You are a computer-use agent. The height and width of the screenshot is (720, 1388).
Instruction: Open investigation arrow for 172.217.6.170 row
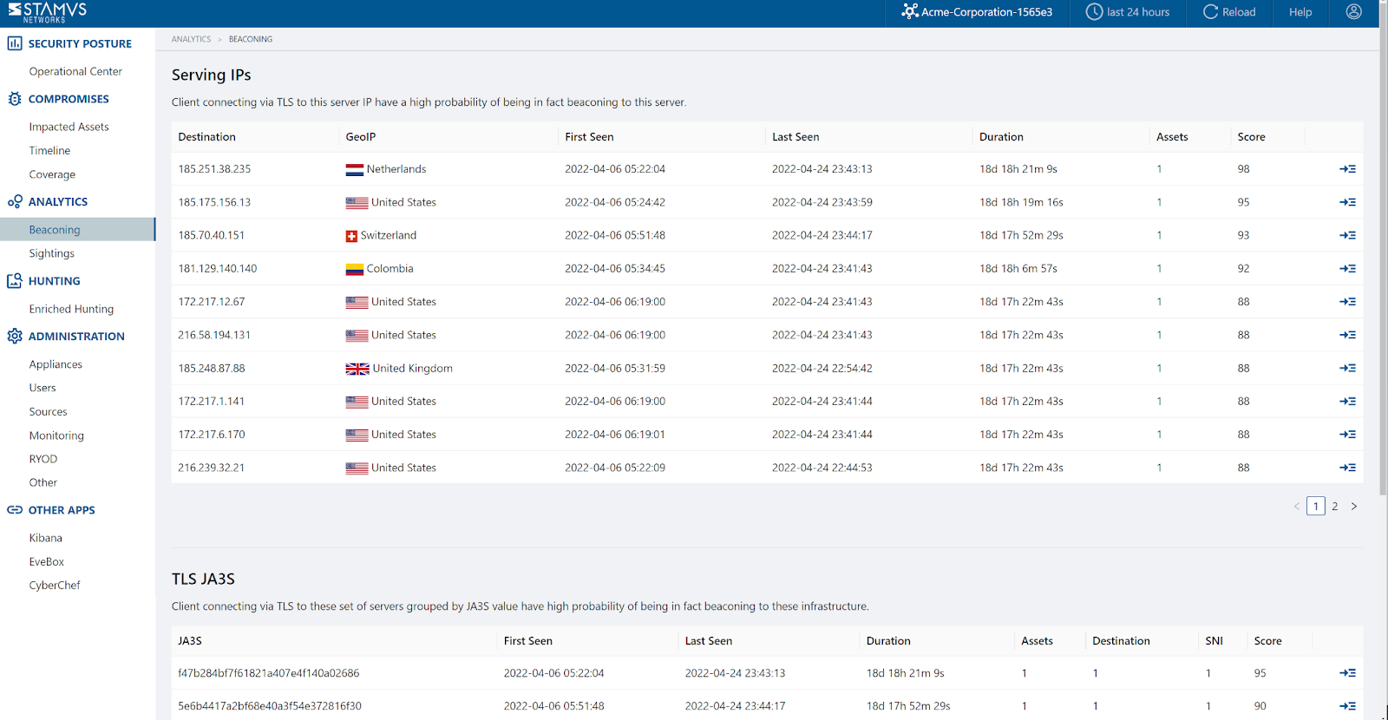pos(1347,435)
